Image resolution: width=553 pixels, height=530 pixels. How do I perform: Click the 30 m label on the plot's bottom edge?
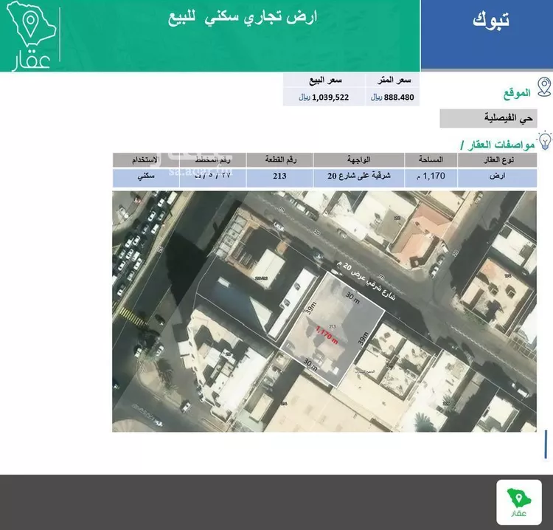tap(310, 365)
